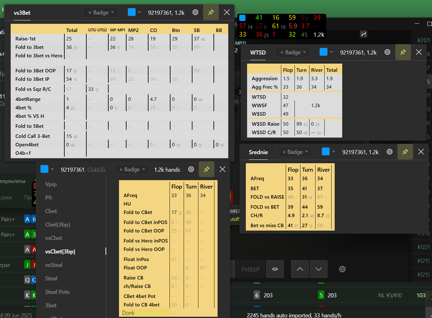
Task: Open Badge dropdown in ClubGG player popup
Action: pyautogui.click(x=132, y=169)
